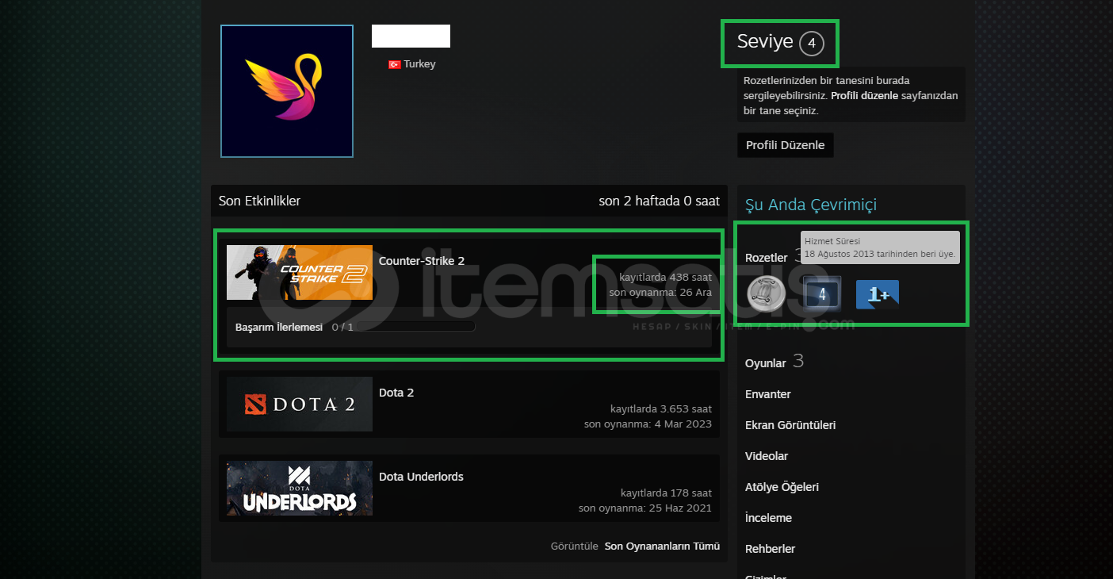The width and height of the screenshot is (1113, 579).
Task: Click the pink swan profile avatar
Action: pyautogui.click(x=287, y=91)
